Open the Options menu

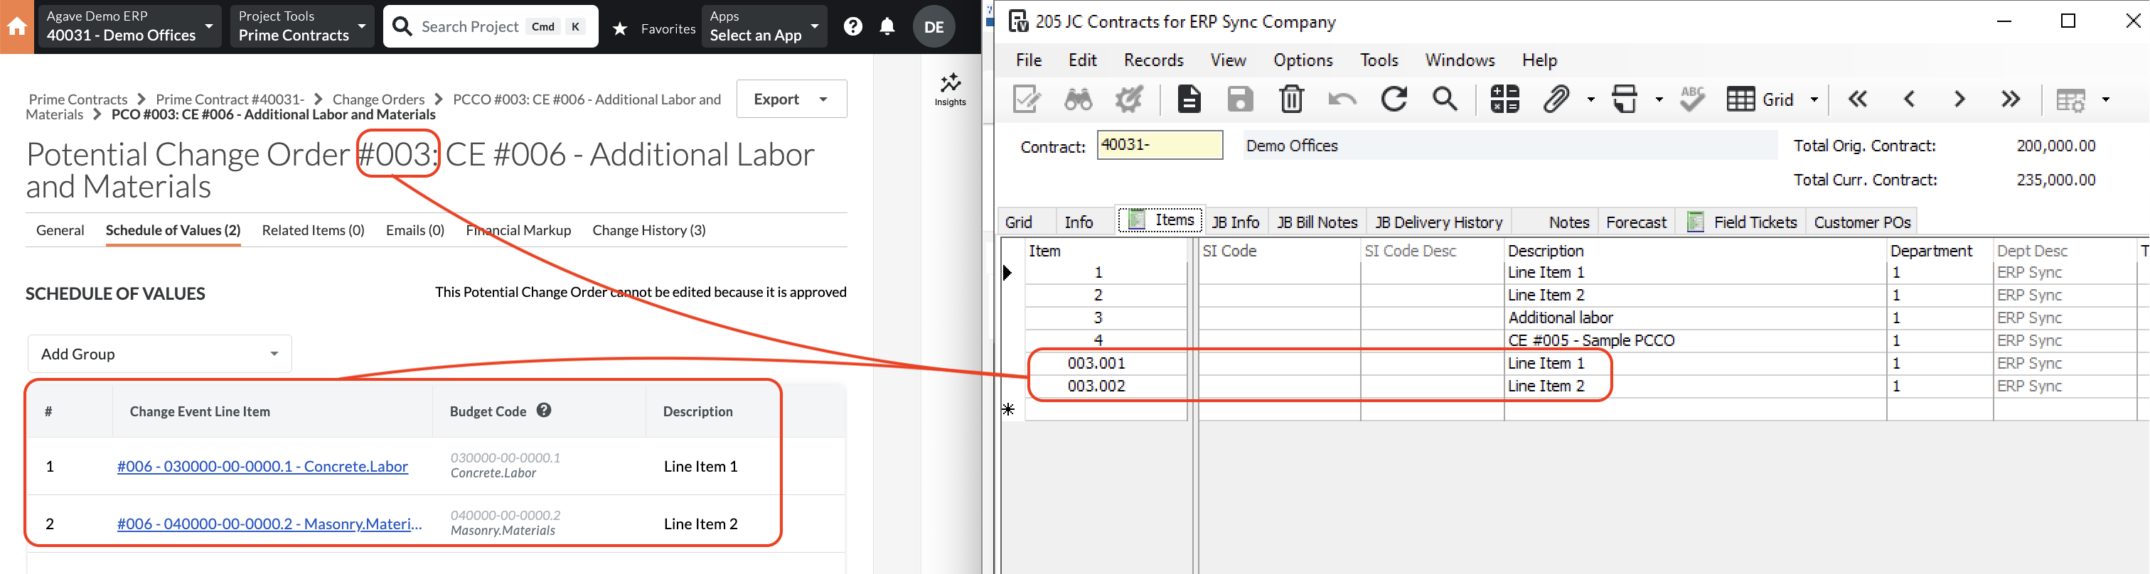click(x=1303, y=60)
